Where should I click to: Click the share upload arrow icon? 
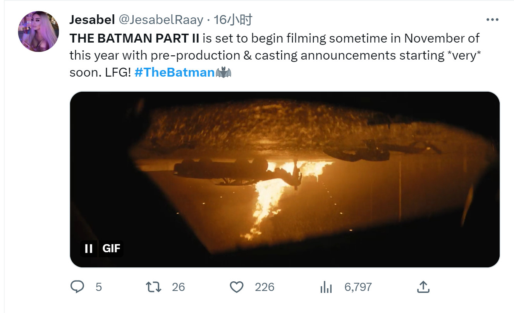(x=423, y=287)
